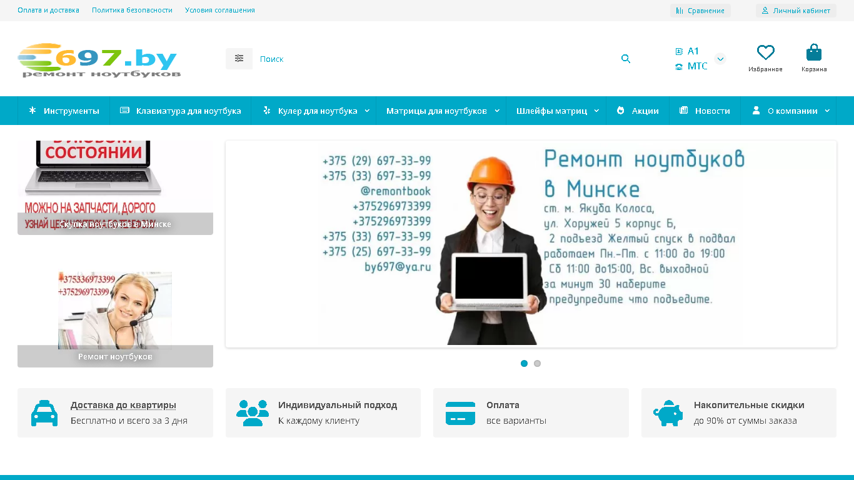Screen dimensions: 854x480
Task: Expand the phone numbers dropdown arrow
Action: pyautogui.click(x=720, y=59)
